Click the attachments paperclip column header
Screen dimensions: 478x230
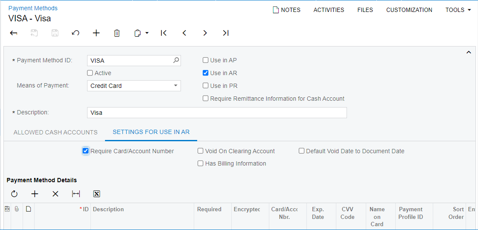[x=17, y=209]
